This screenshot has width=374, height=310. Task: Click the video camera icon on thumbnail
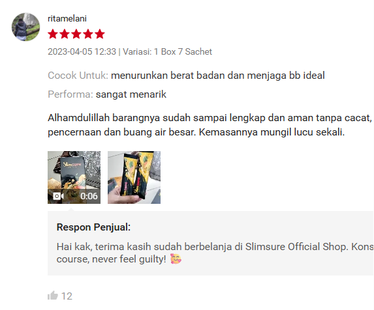point(58,196)
